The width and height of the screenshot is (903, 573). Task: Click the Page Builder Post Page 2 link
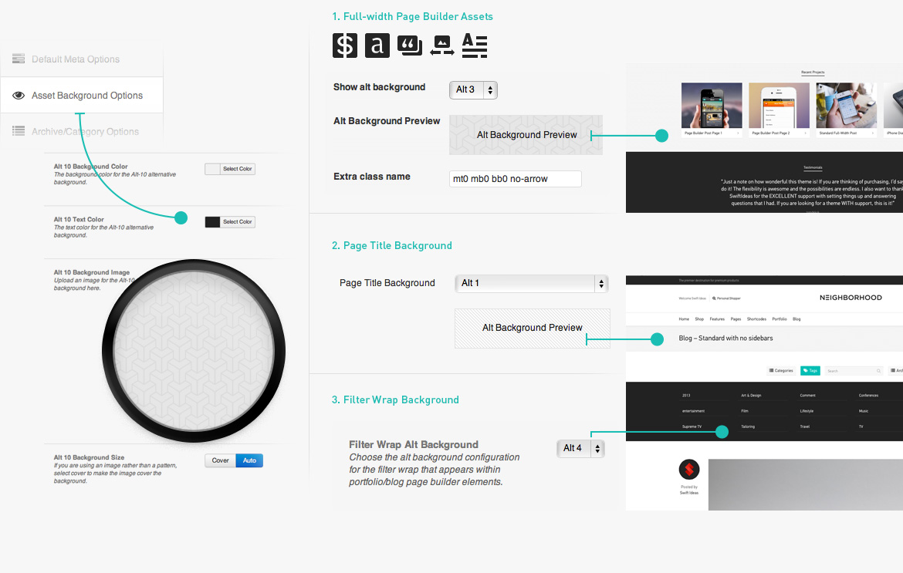(770, 133)
